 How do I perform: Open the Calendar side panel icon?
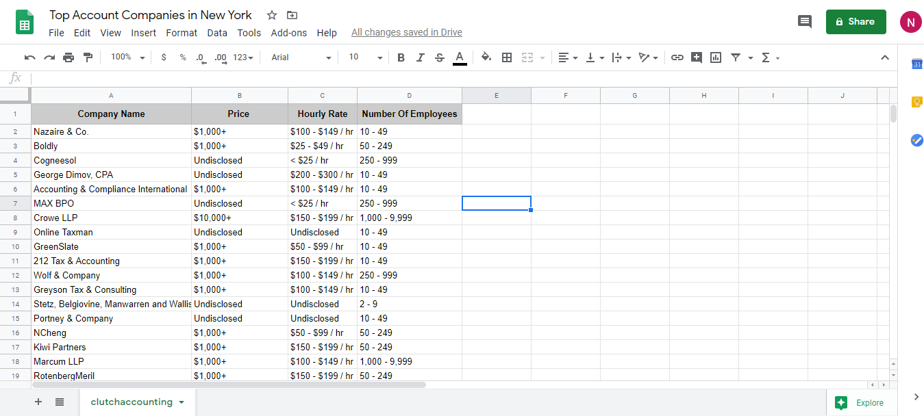917,64
